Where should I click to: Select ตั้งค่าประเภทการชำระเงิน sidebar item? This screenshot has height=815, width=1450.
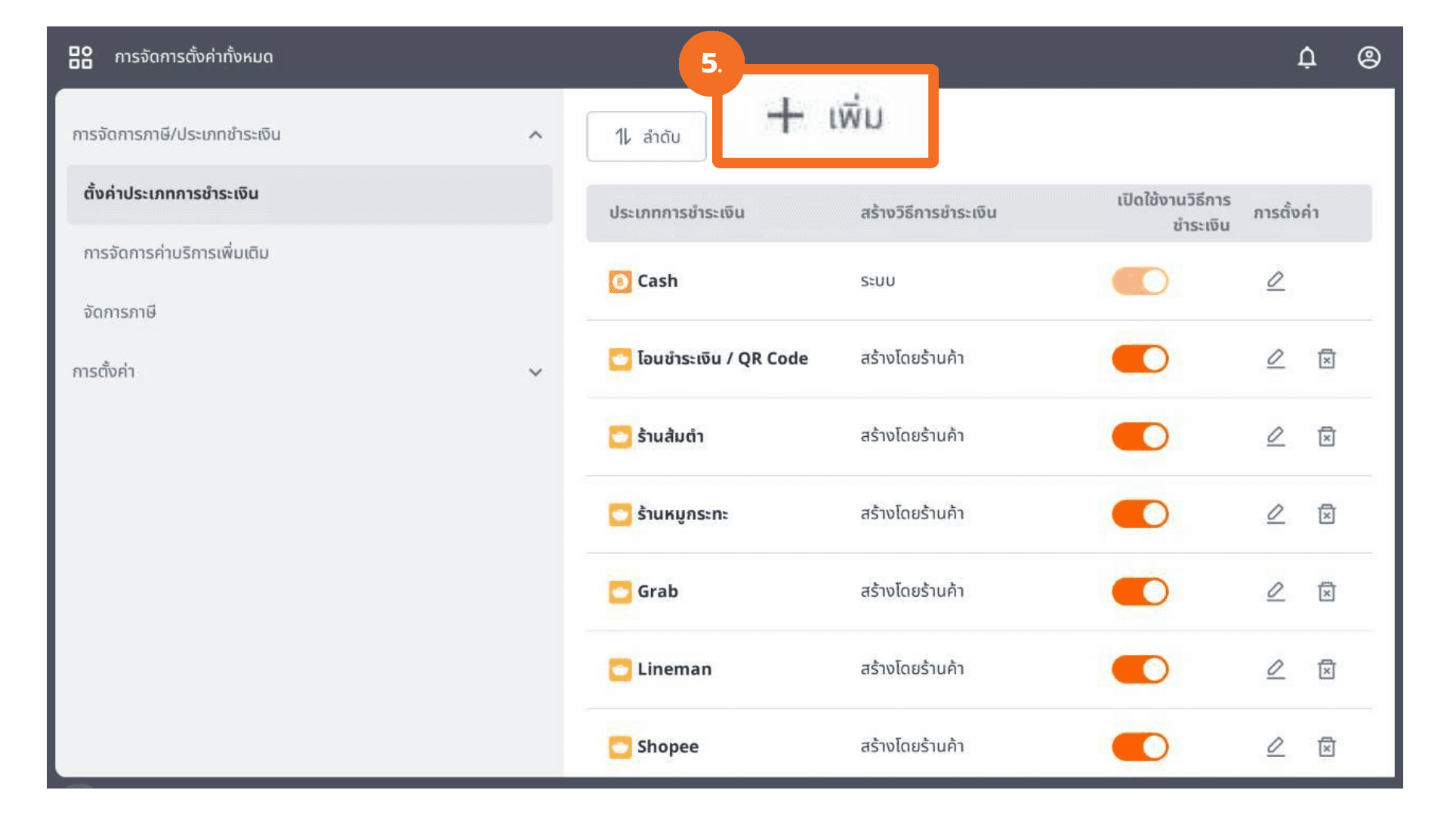click(171, 194)
